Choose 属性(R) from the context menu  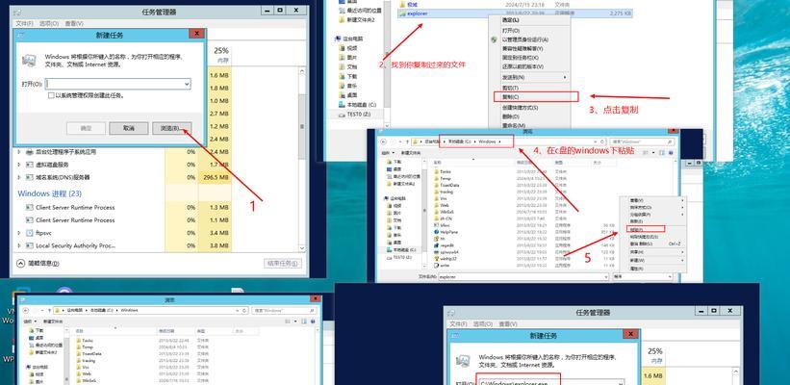click(x=637, y=269)
